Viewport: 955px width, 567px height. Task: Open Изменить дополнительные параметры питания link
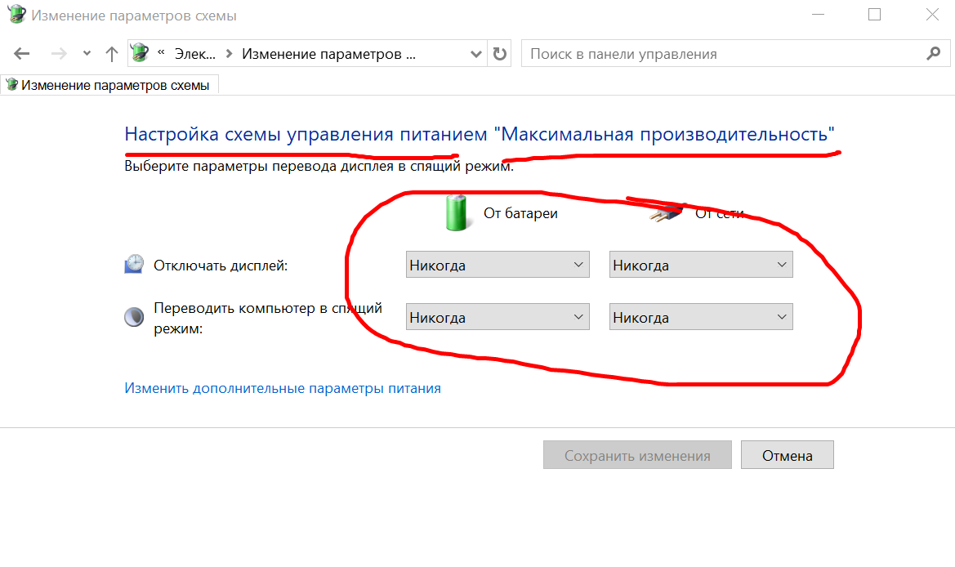[x=282, y=387]
